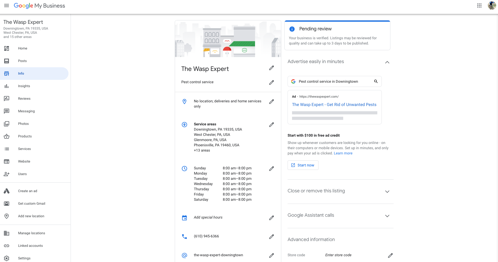Click the clock icon beside the hours
Image resolution: width=498 pixels, height=262 pixels.
(184, 169)
